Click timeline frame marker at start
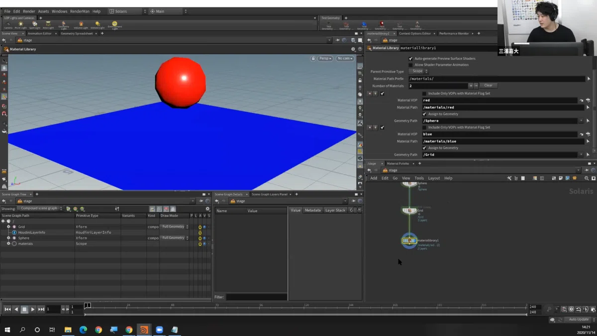The height and width of the screenshot is (336, 597). pos(88,306)
